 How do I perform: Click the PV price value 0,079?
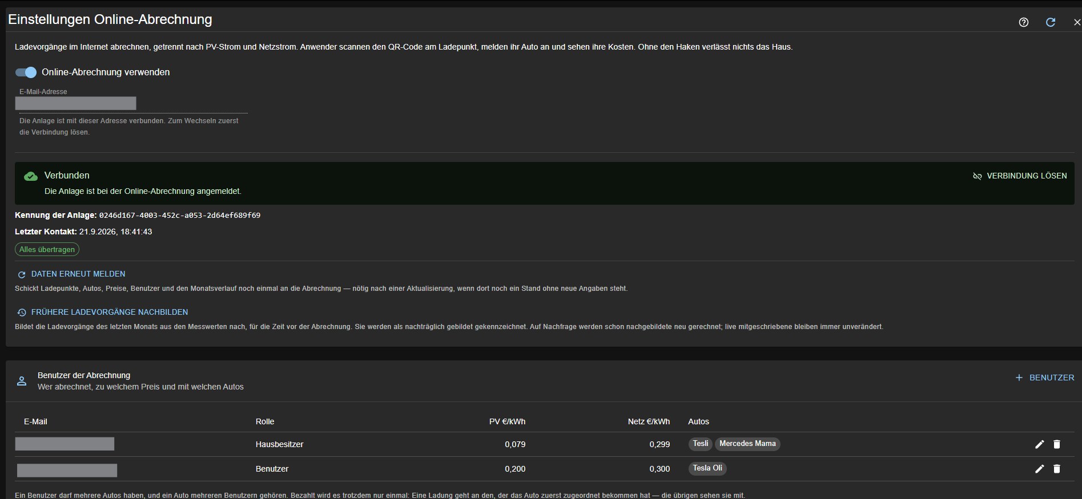[x=515, y=444]
